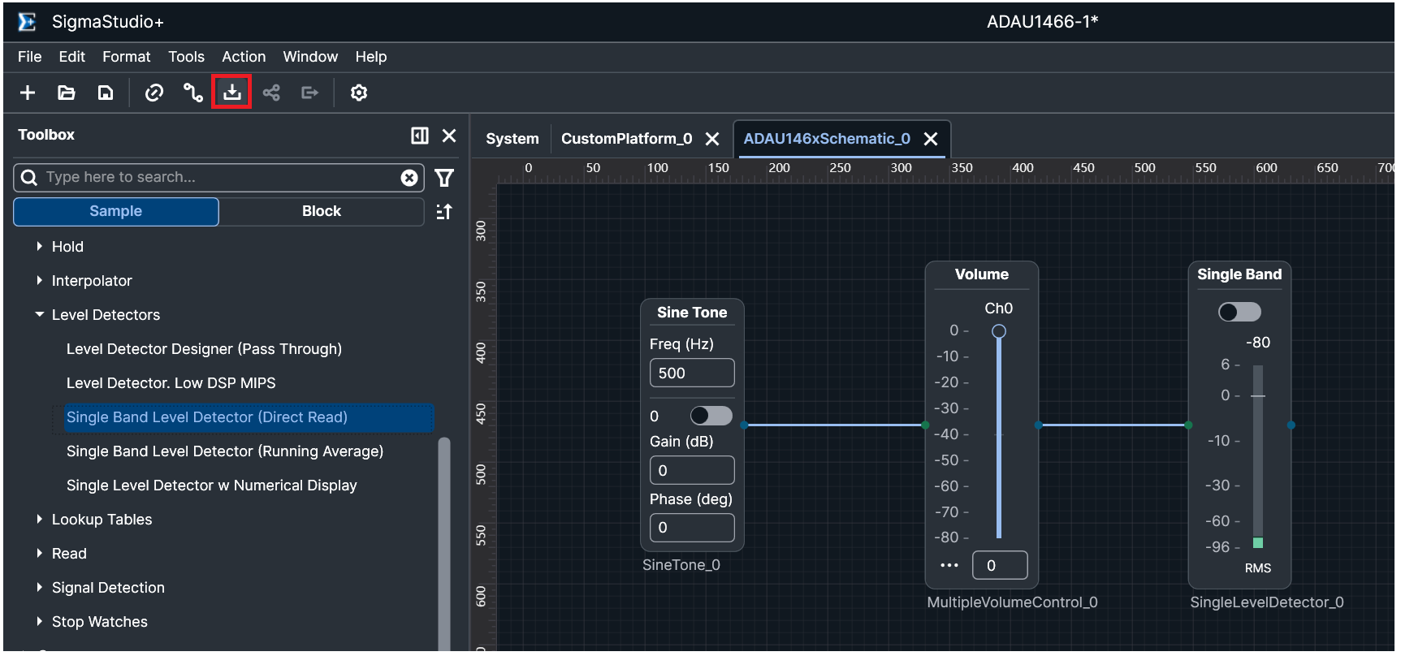Close the Toolbox panel
Viewport: 1401px width, 656px height.
click(x=449, y=136)
